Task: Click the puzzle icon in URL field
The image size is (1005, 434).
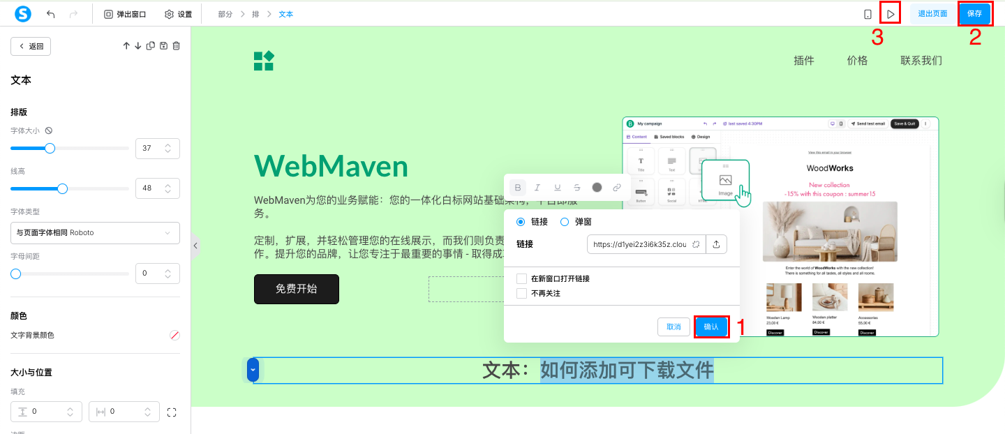Action: pos(696,244)
